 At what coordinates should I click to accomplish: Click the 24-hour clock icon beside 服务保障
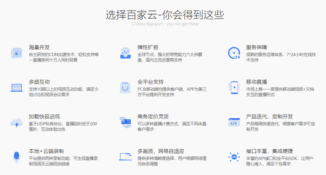(234, 53)
